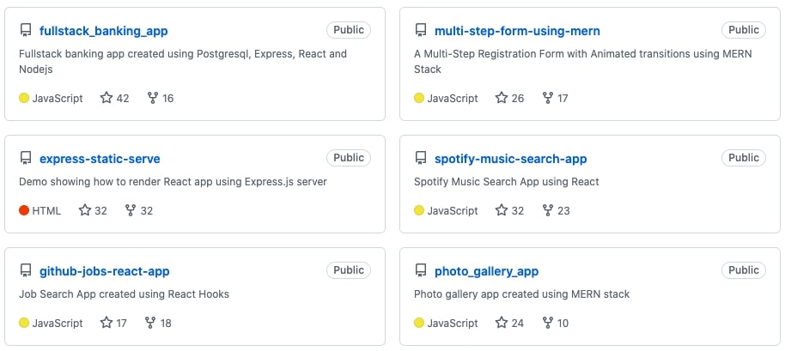Click the Public badge on github-jobs-react-app
This screenshot has height=351, width=785.
[x=349, y=270]
